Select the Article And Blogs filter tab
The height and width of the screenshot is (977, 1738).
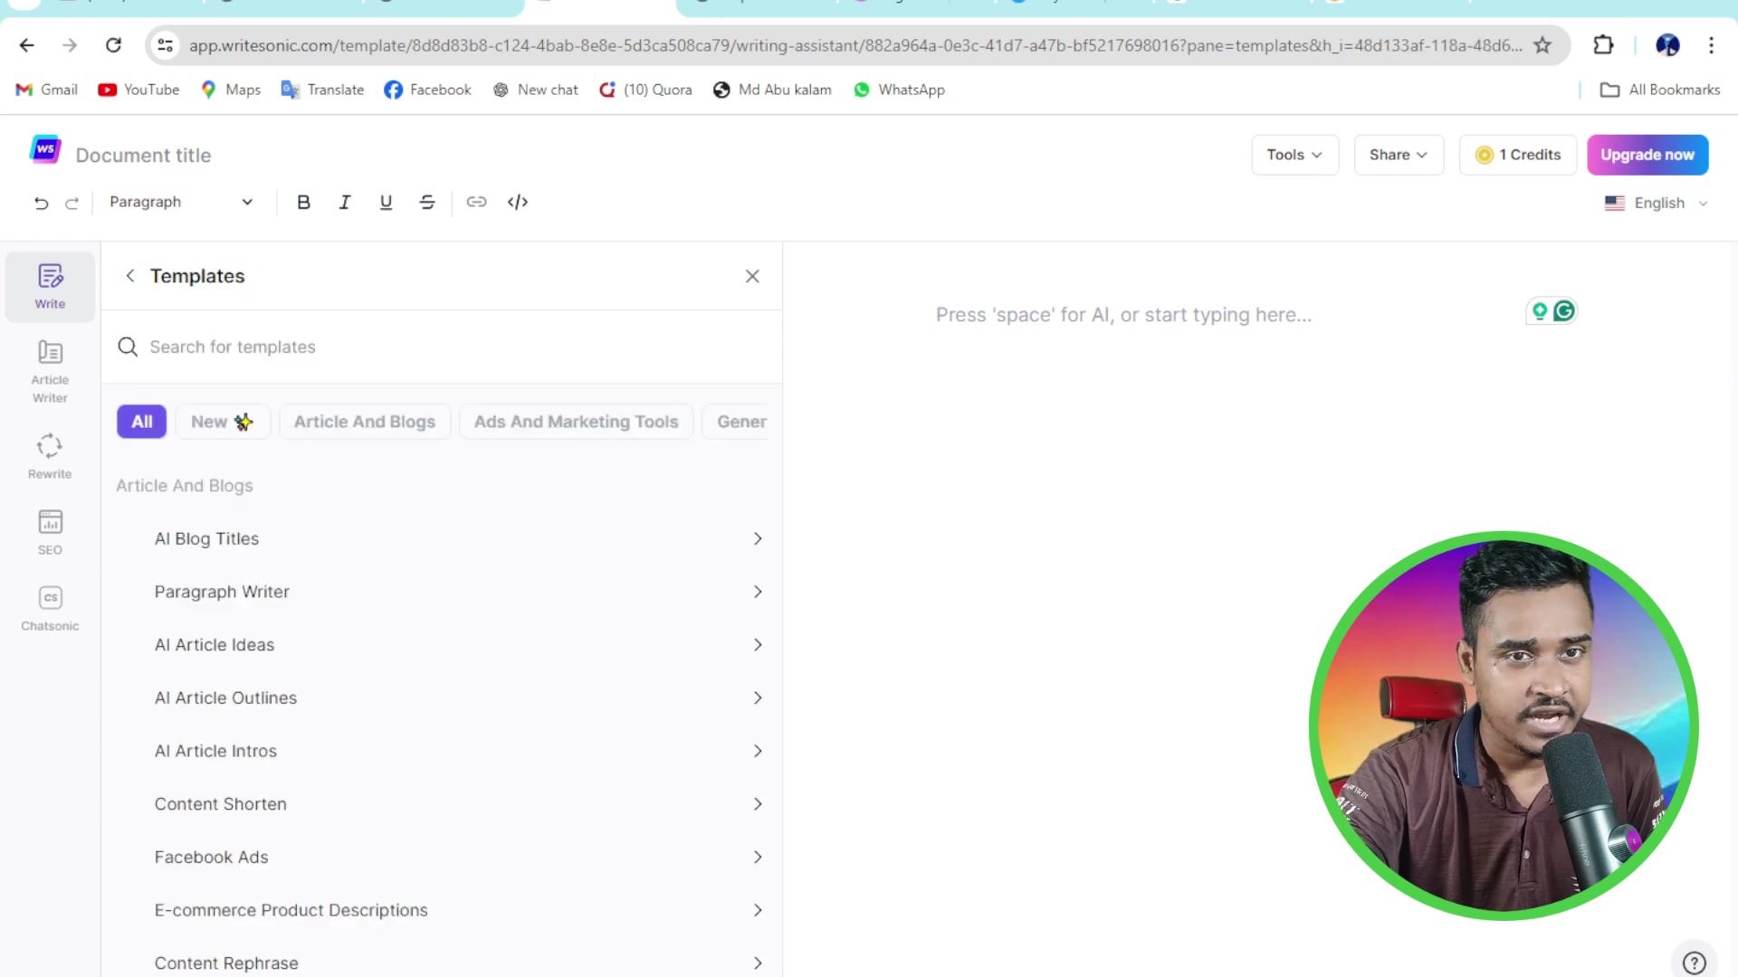(365, 422)
